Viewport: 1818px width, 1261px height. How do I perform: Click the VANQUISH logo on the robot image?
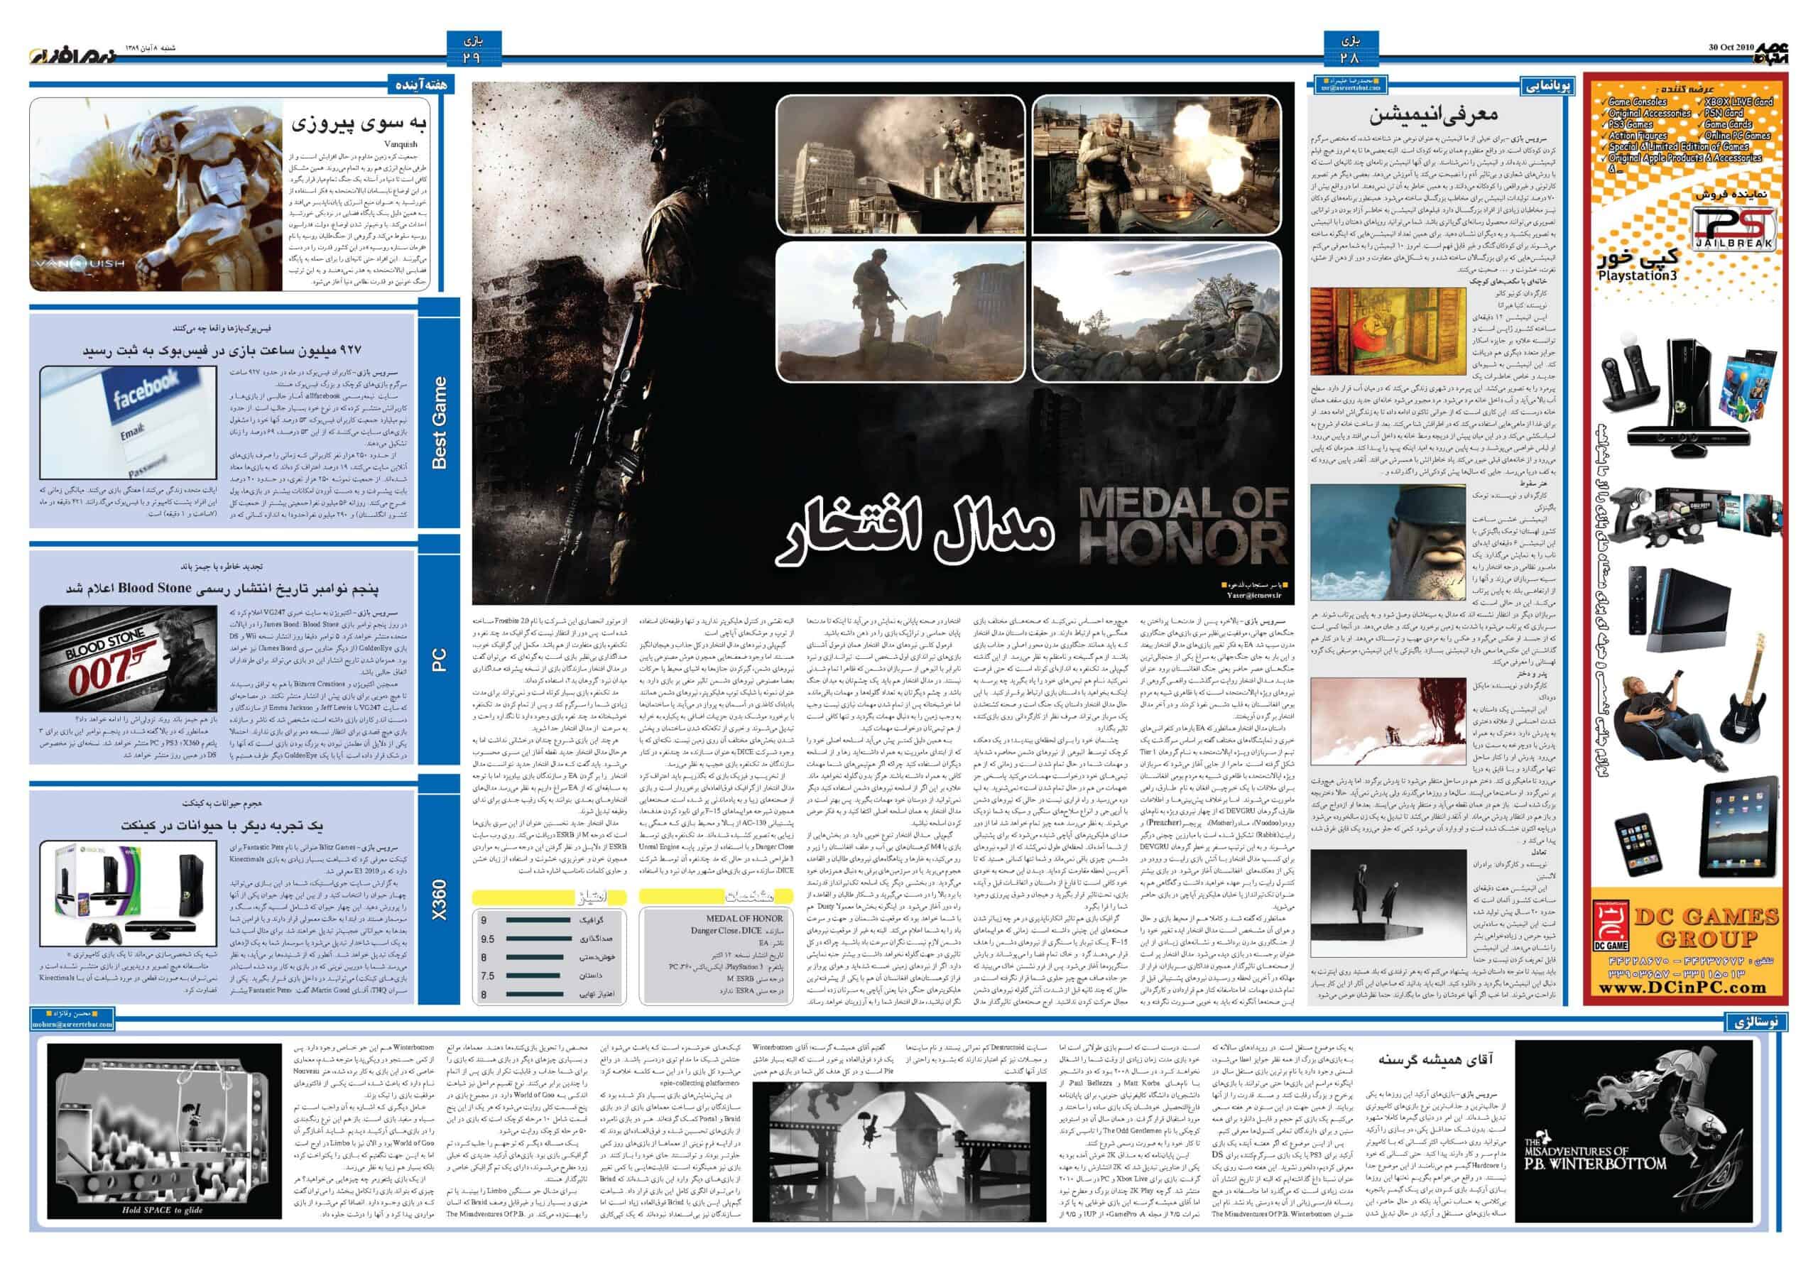coord(78,263)
